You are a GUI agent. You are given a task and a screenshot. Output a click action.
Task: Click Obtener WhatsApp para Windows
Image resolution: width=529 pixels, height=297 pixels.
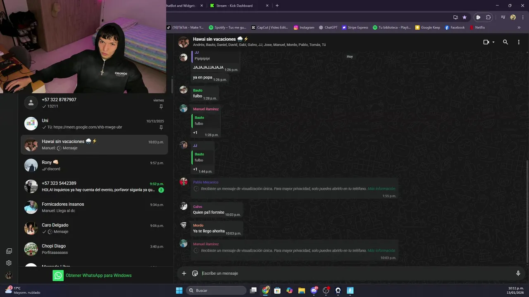[x=92, y=276]
